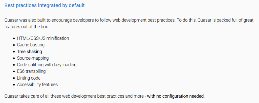Click bold 'with no configuration needed' text
The image size is (259, 103).
[x=175, y=96]
